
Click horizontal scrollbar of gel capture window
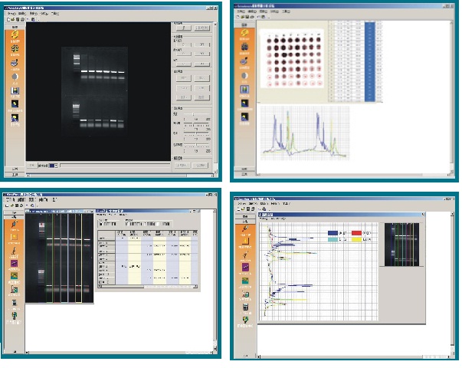point(120,176)
